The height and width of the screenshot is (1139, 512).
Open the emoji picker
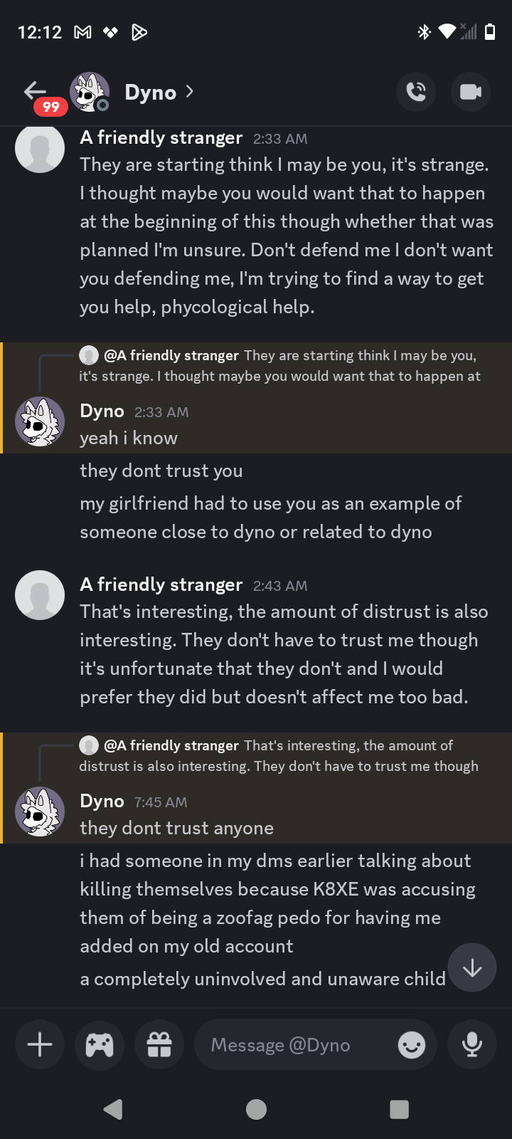click(411, 1045)
